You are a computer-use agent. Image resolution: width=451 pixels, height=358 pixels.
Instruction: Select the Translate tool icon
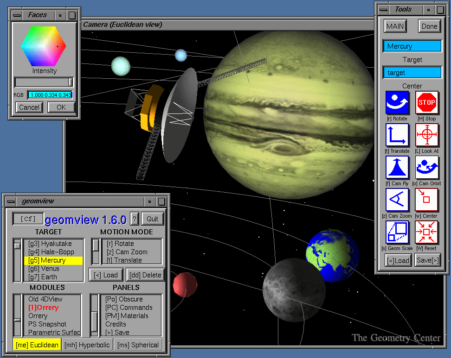(397, 135)
